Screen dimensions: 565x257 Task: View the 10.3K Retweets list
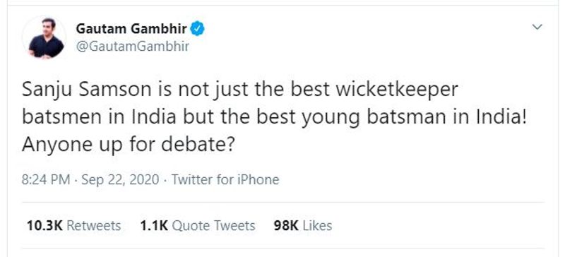click(x=74, y=226)
